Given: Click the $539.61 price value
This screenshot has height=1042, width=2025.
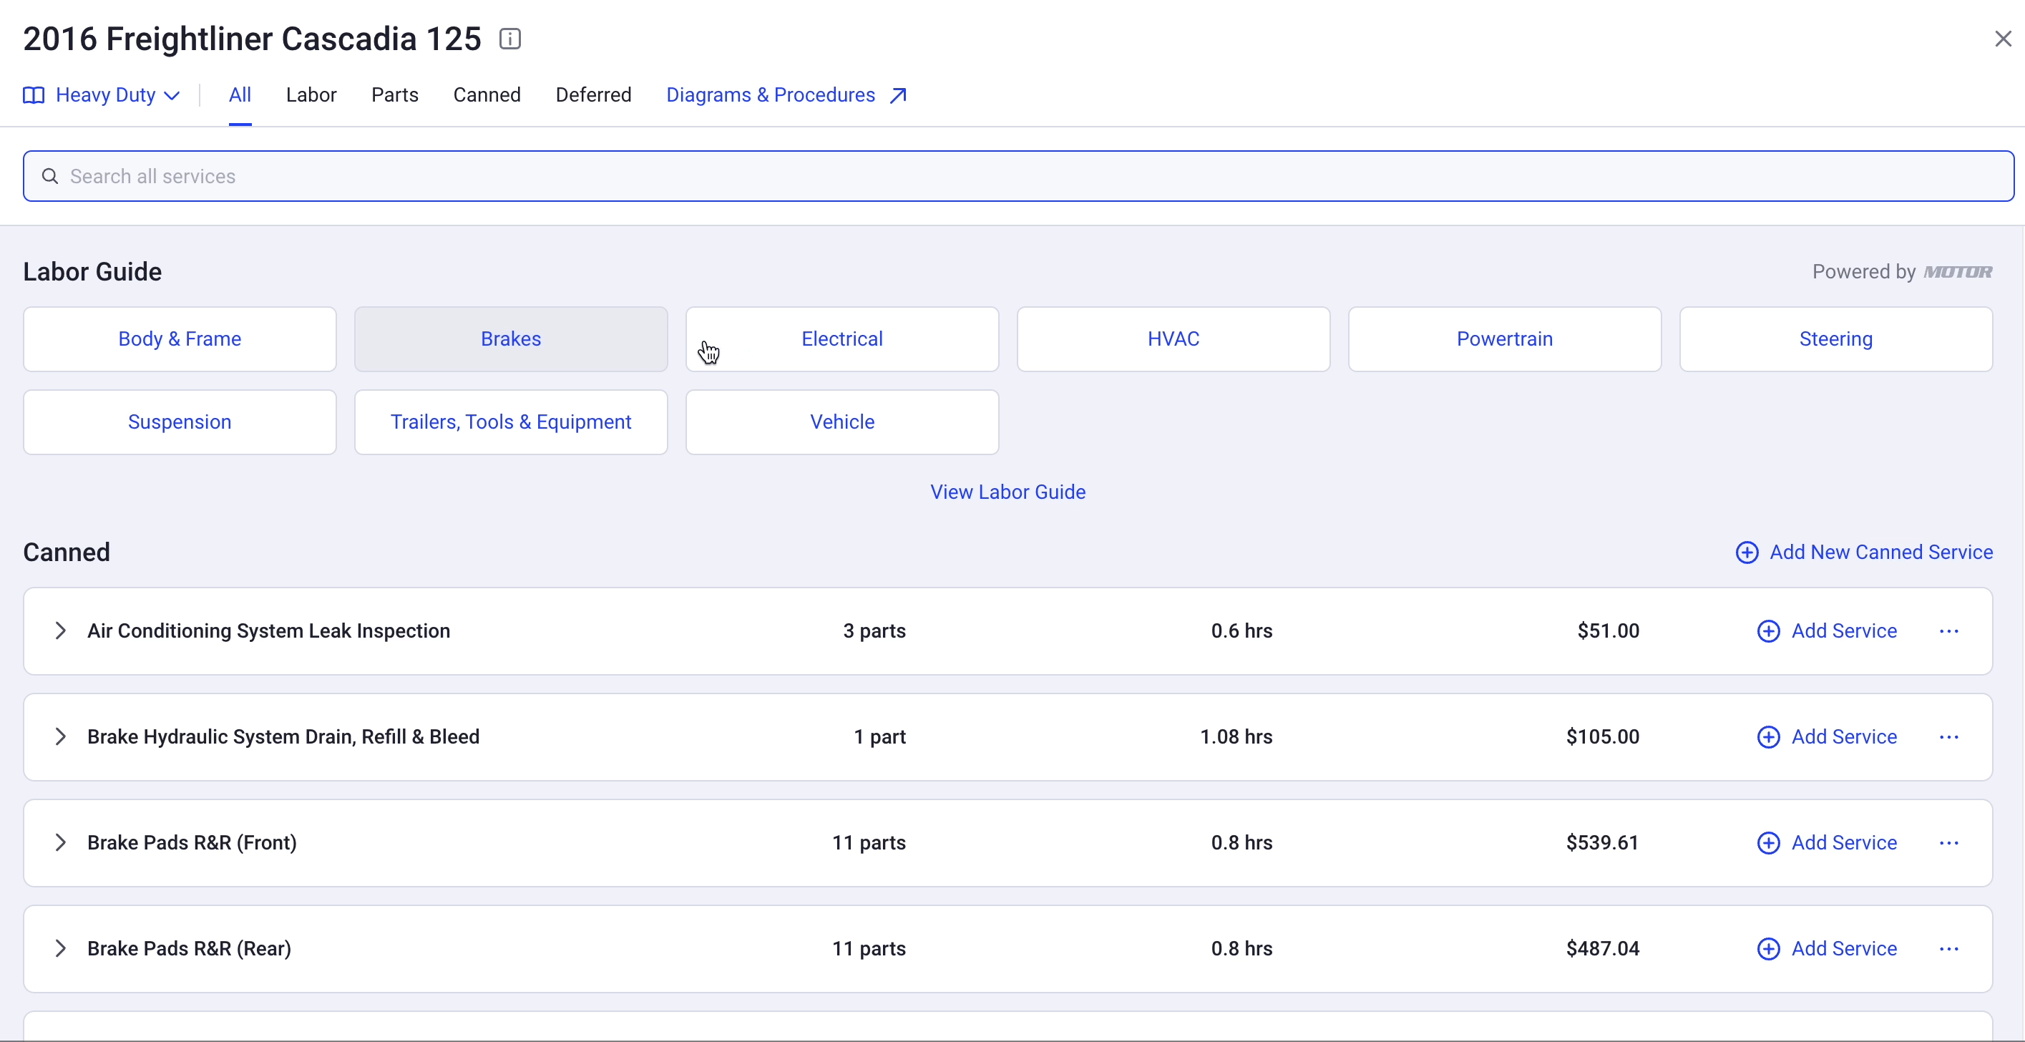Looking at the screenshot, I should coord(1602,843).
